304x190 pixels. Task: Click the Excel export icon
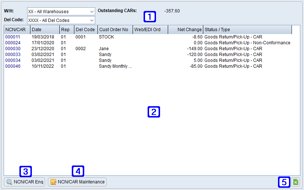click(x=296, y=182)
